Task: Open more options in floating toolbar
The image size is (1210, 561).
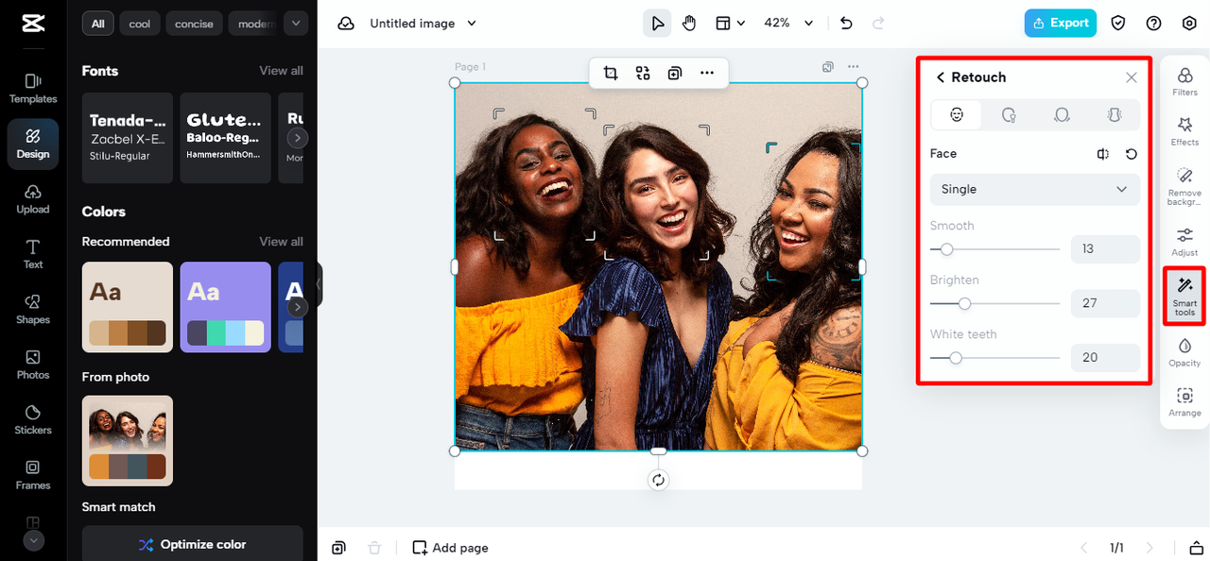Action: (707, 73)
